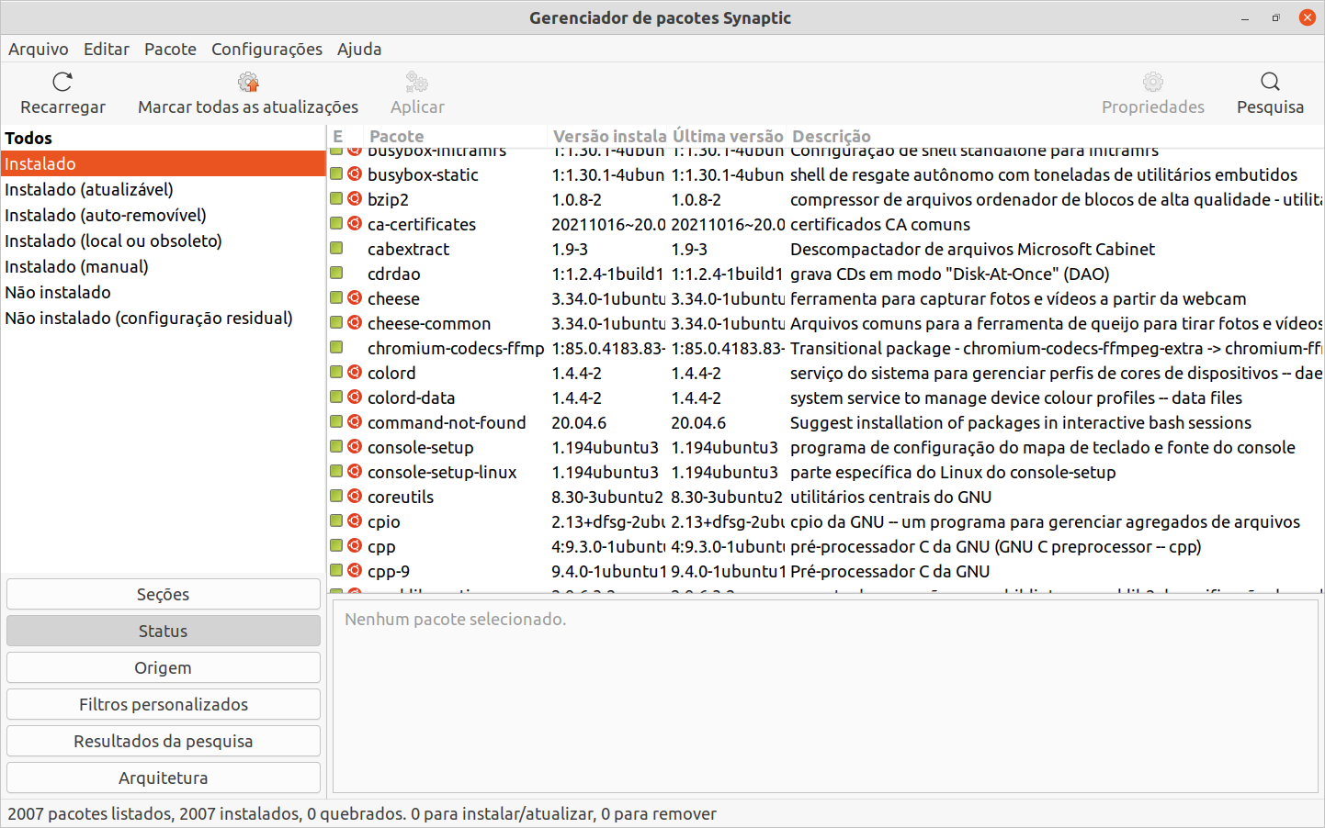Open the Pacote menu

170,49
